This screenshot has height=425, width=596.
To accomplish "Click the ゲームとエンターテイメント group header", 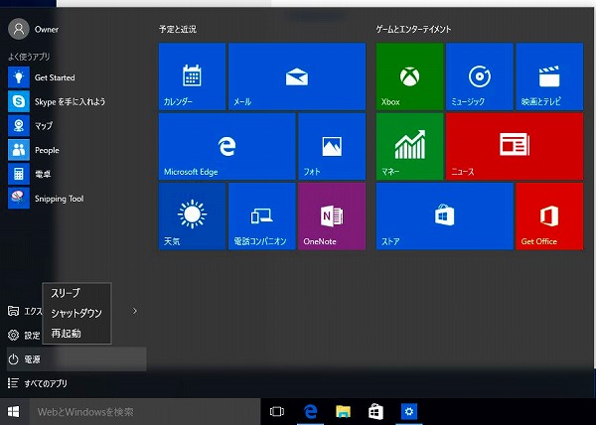I will click(413, 29).
